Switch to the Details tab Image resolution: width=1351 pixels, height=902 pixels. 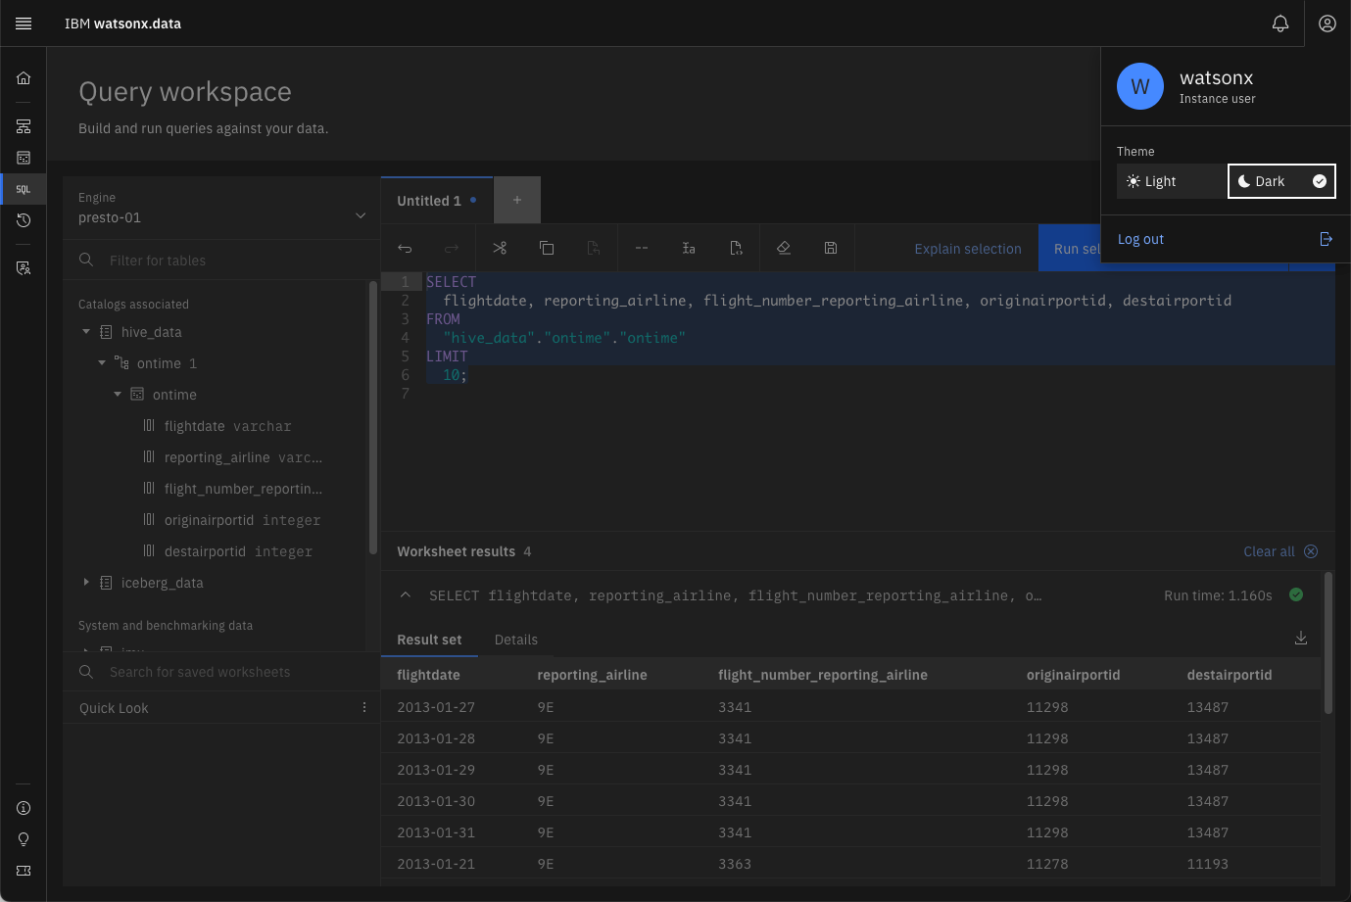[516, 640]
